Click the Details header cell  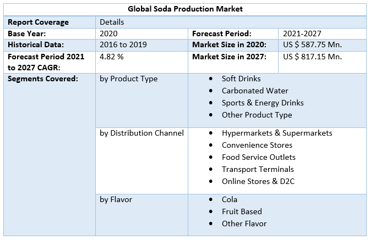tap(112, 23)
